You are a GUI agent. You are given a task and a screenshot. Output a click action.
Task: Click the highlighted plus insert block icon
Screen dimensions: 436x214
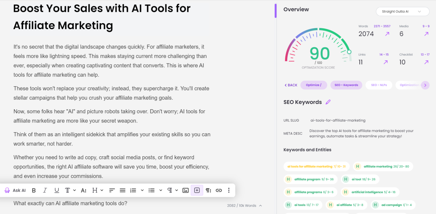point(197,191)
